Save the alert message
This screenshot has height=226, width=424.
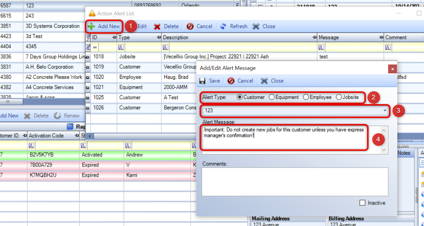[210, 81]
